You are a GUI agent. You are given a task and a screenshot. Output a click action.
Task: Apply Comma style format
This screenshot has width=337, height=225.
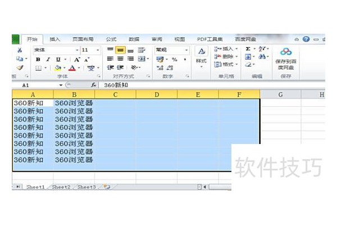(x=185, y=60)
